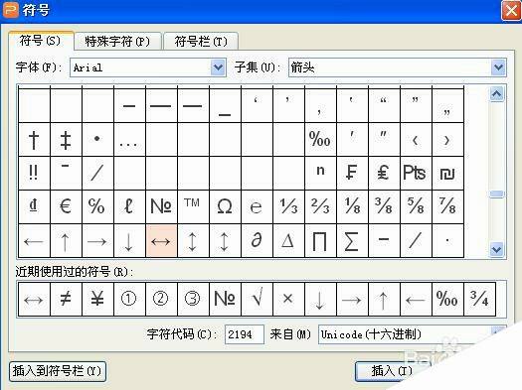Screen dimensions: 522x390
Task: Select the summation Sigma symbol
Action: coord(352,240)
